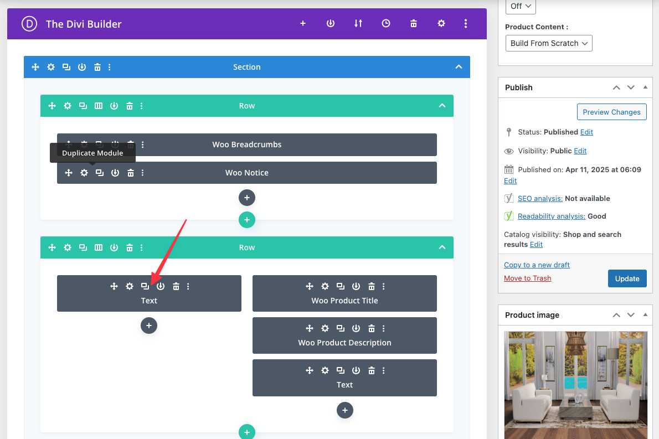Delete the Section with trash icon
Image resolution: width=659 pixels, height=439 pixels.
[x=97, y=67]
